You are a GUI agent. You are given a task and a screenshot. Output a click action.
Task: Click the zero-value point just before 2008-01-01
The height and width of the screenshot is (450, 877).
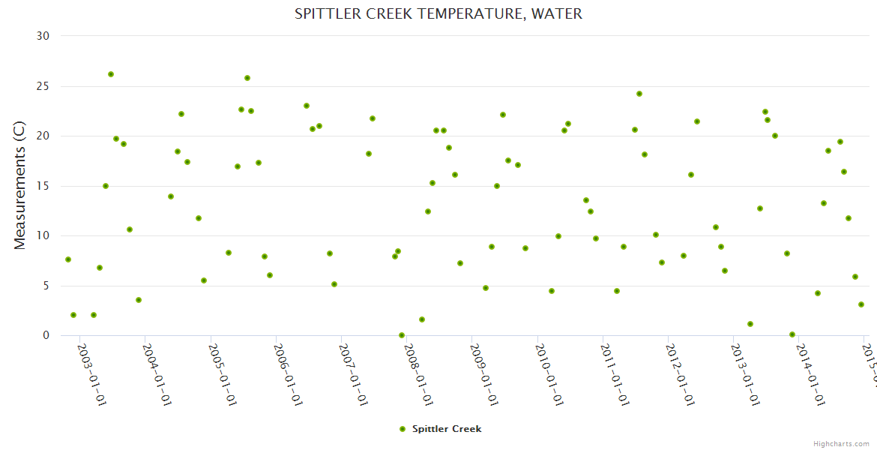click(x=402, y=335)
